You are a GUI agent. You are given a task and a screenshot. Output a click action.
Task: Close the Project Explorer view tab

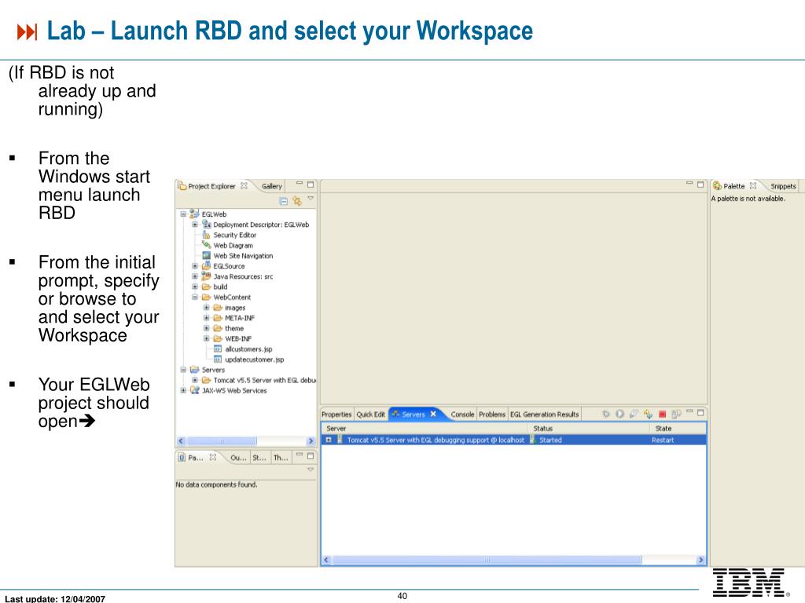[x=244, y=185]
